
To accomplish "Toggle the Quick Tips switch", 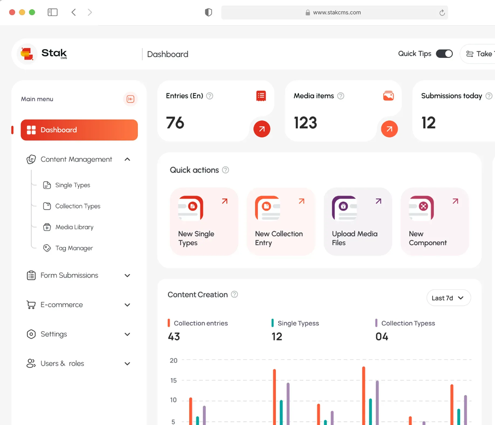I will 444,54.
